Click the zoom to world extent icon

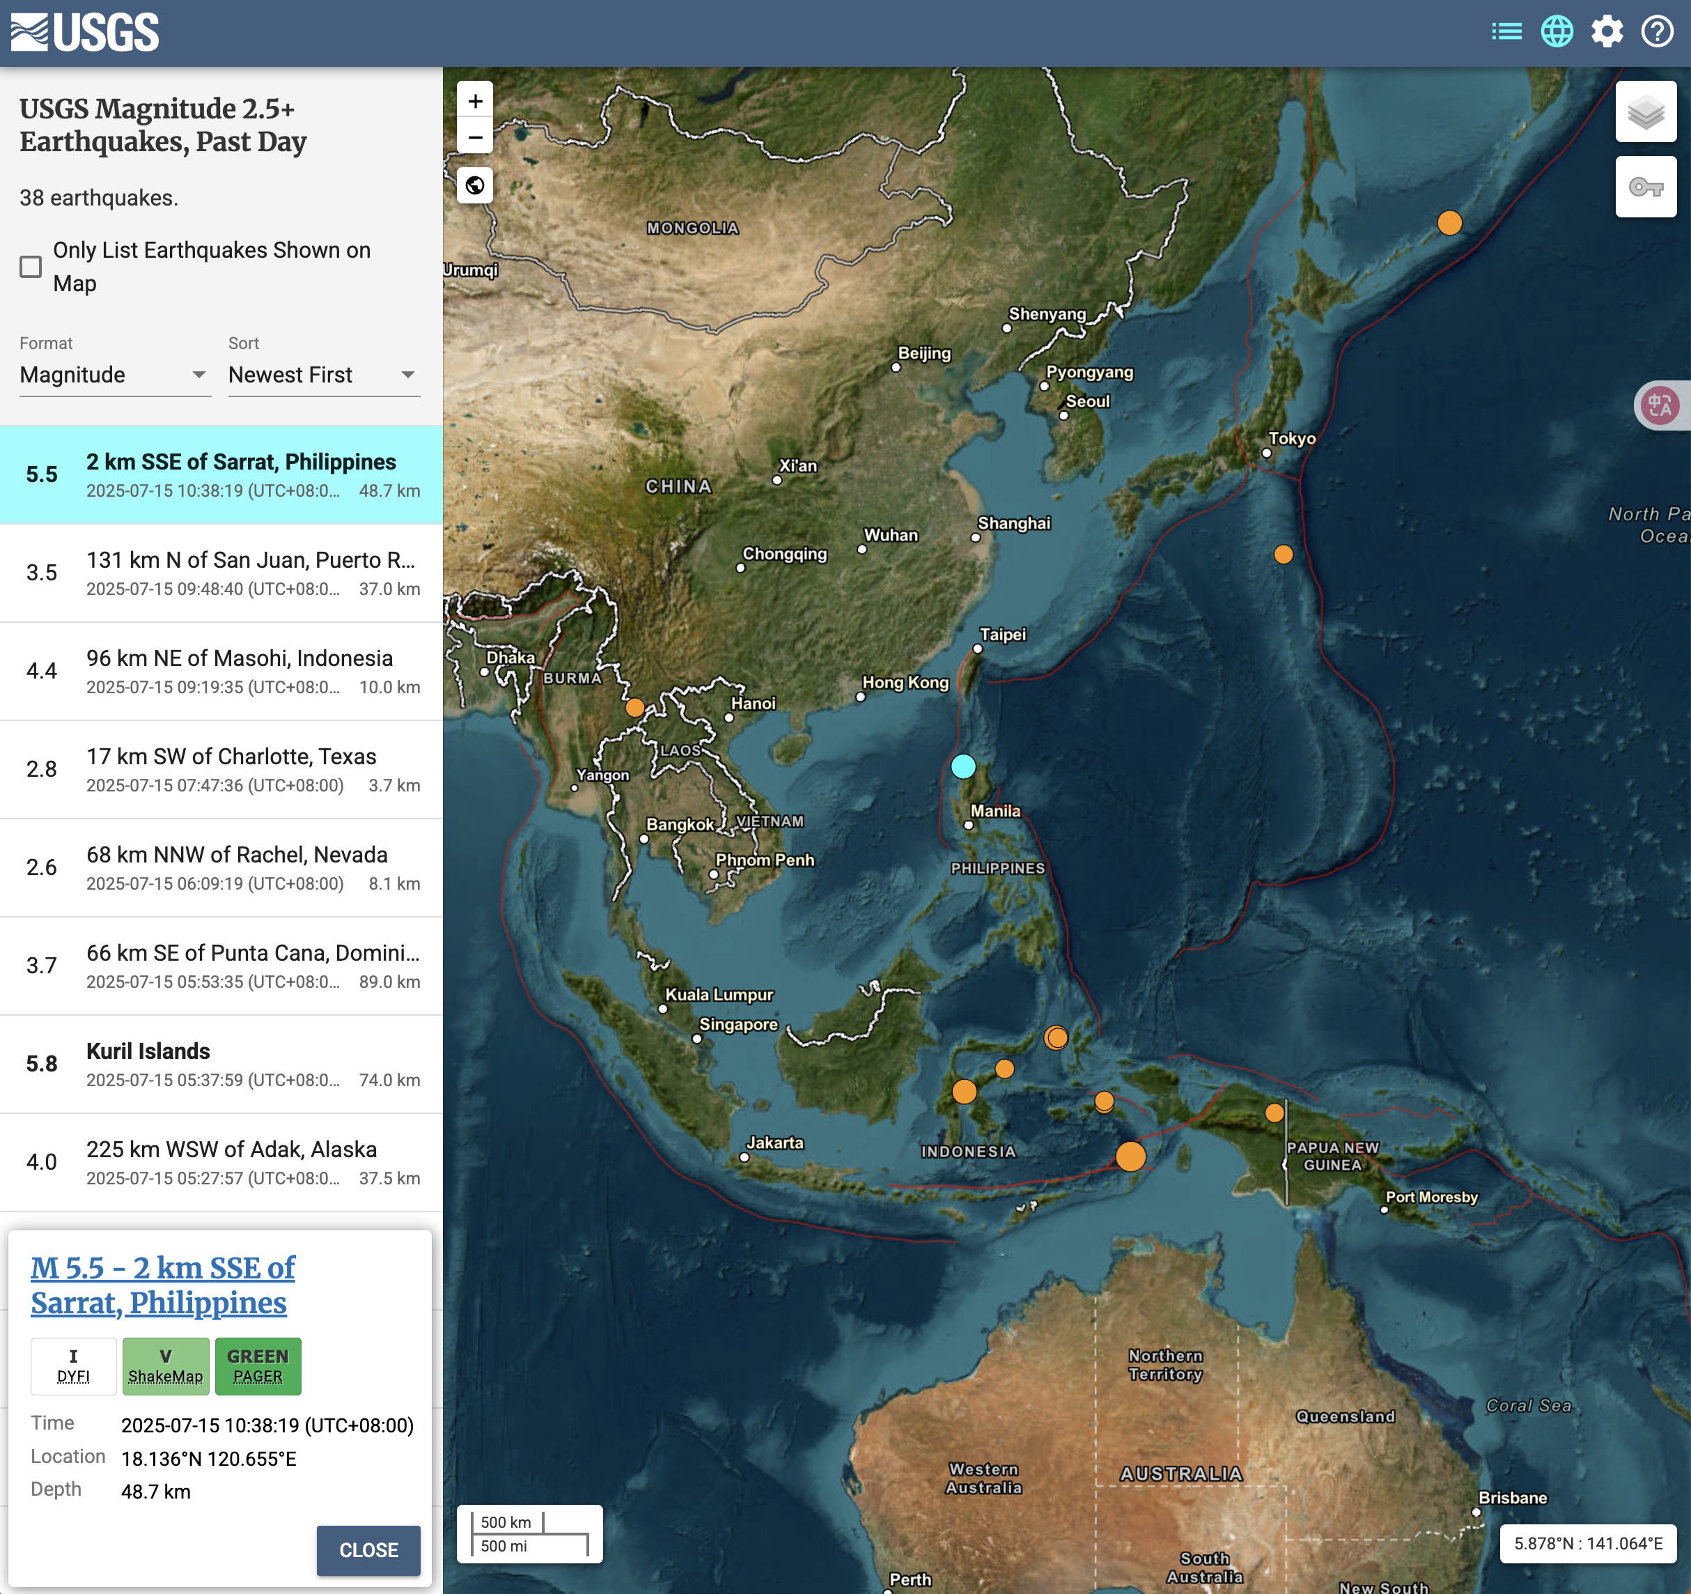coord(476,185)
